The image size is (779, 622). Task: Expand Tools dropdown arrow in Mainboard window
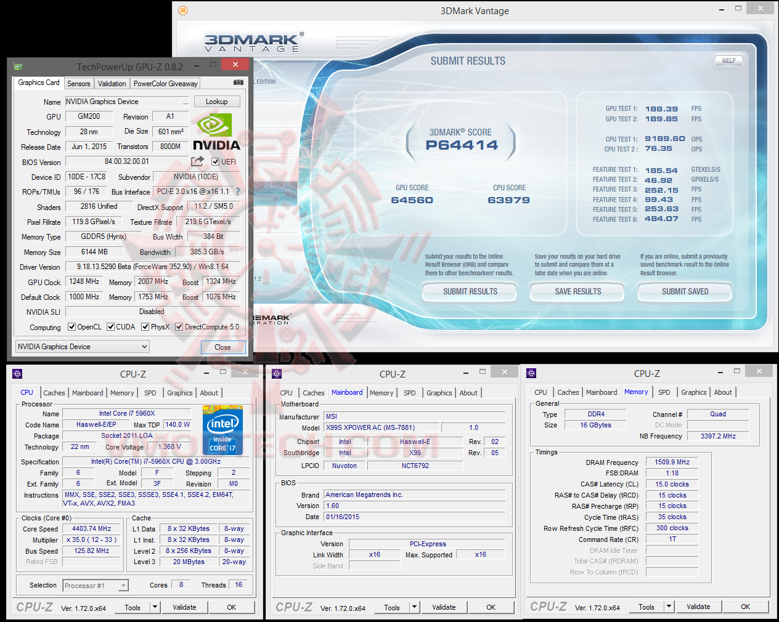tap(415, 607)
